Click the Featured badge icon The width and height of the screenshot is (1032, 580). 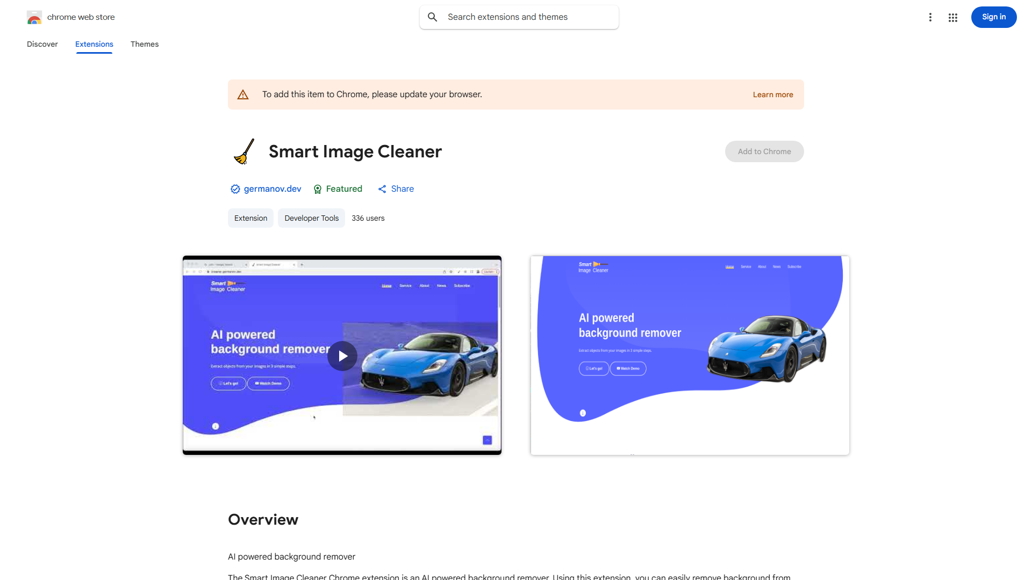click(318, 189)
